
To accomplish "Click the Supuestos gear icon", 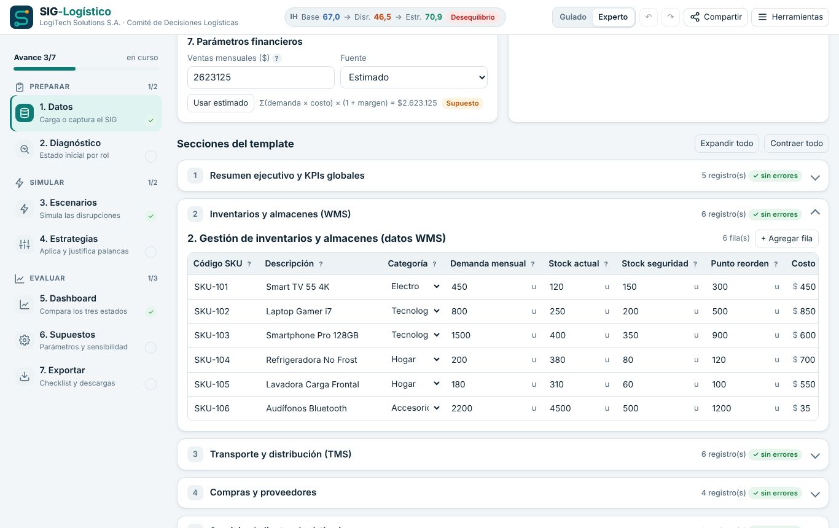I will [25, 341].
